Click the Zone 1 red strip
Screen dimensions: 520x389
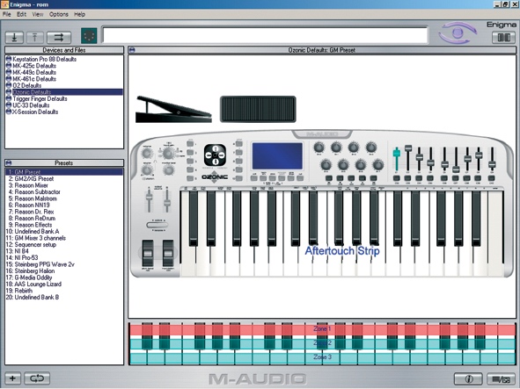tap(322, 329)
